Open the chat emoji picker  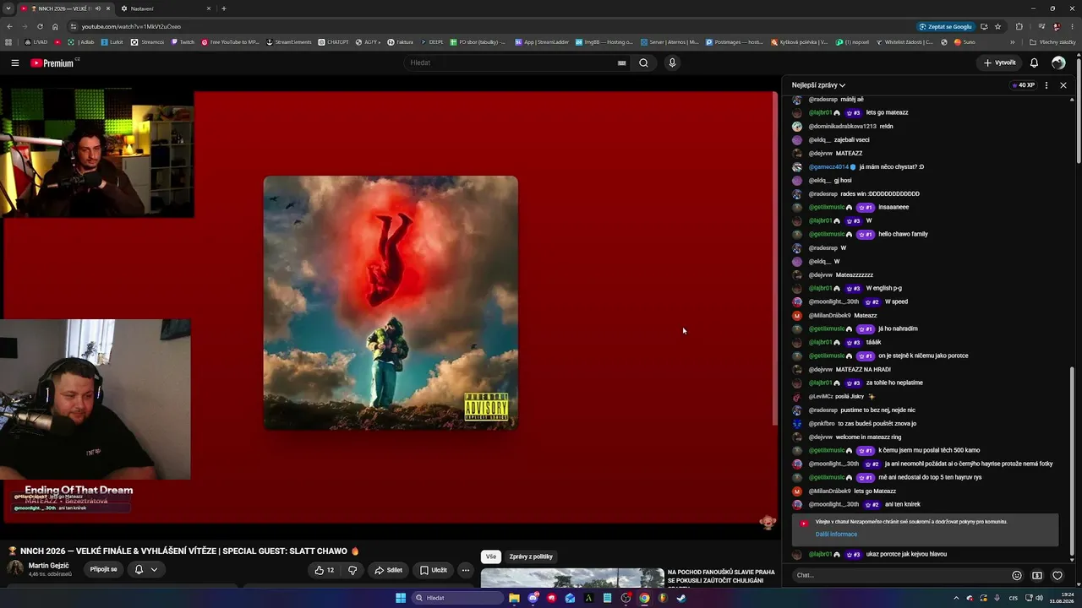click(x=1017, y=576)
